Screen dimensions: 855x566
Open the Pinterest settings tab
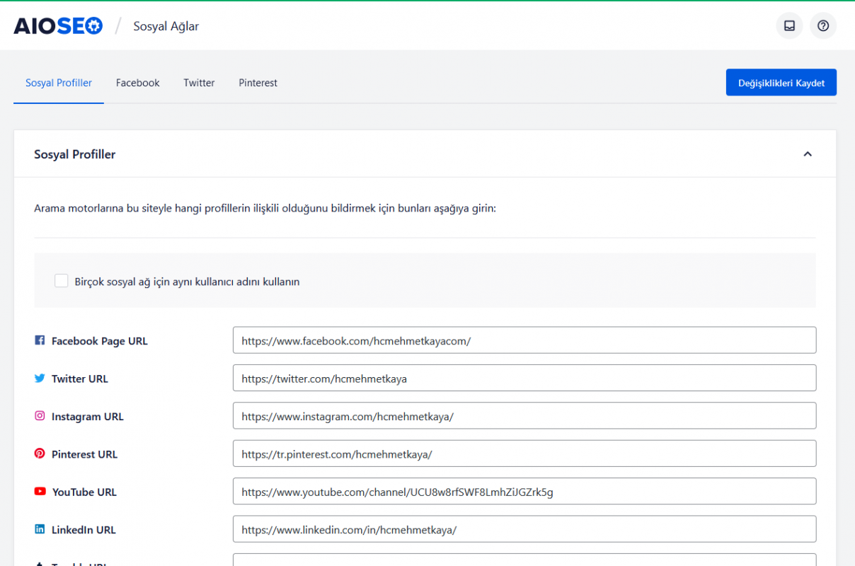[258, 83]
